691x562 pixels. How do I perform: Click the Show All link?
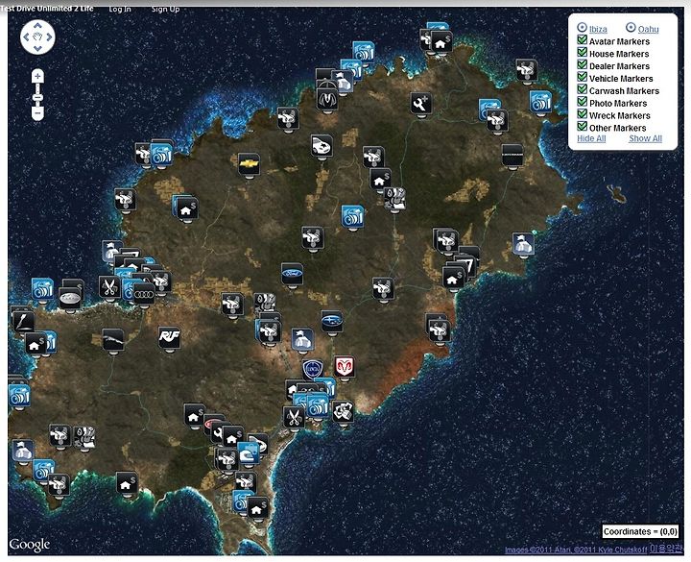tap(645, 138)
